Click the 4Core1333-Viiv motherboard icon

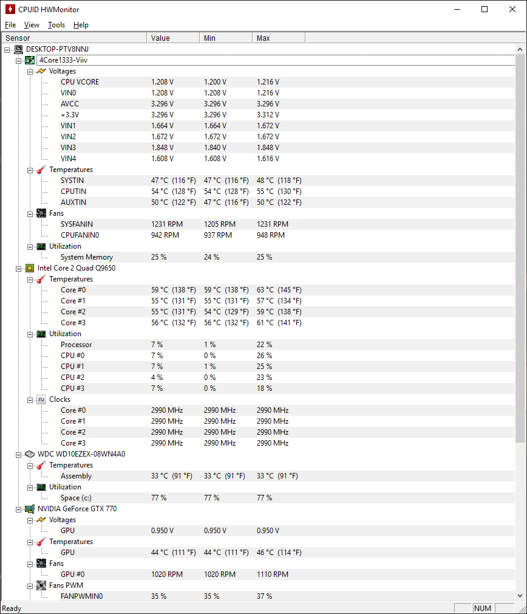pos(30,60)
